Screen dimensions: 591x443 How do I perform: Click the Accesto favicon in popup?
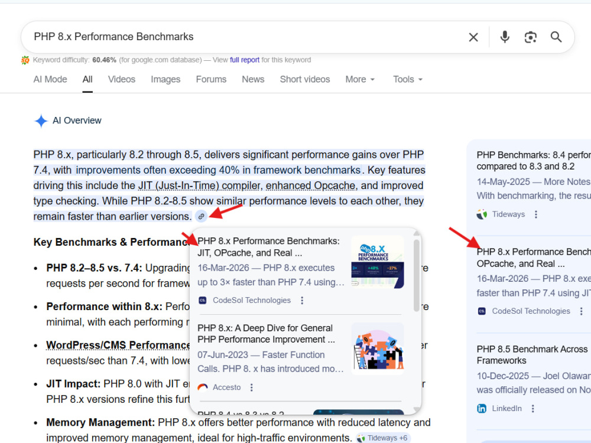(202, 387)
